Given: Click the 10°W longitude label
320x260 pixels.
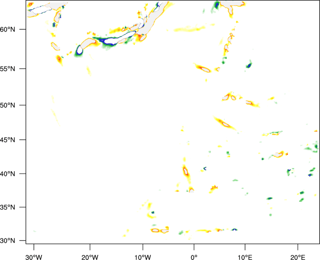Looking at the screenshot, I should coord(143,257).
